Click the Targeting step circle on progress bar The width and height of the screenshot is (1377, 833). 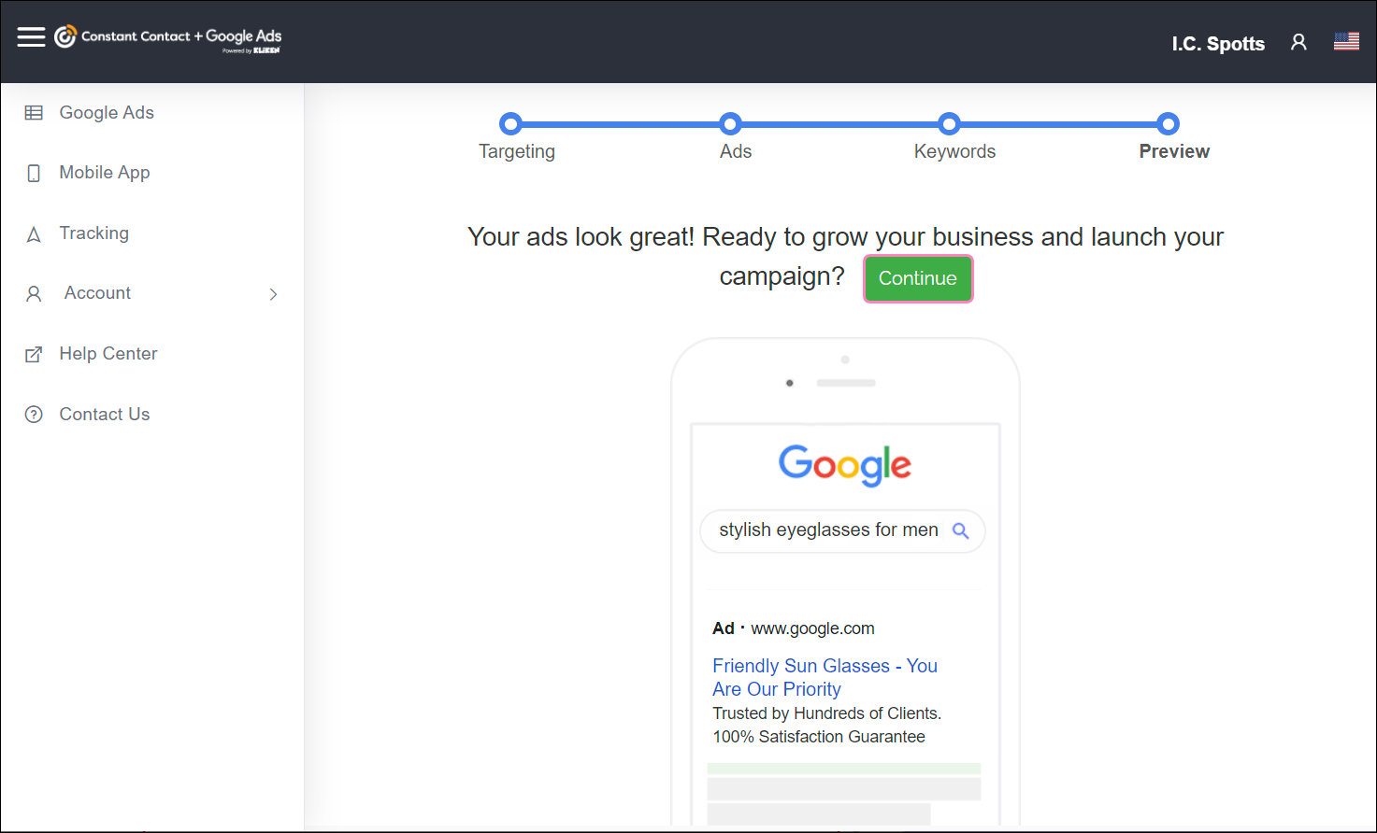click(x=510, y=123)
